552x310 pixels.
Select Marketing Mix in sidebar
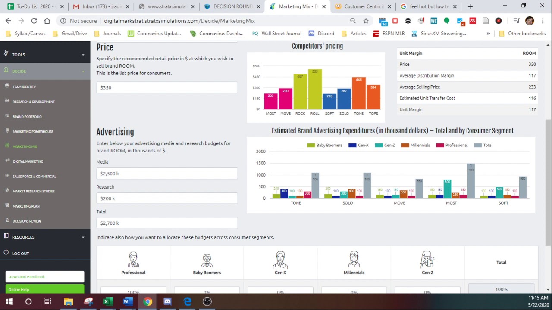[25, 146]
